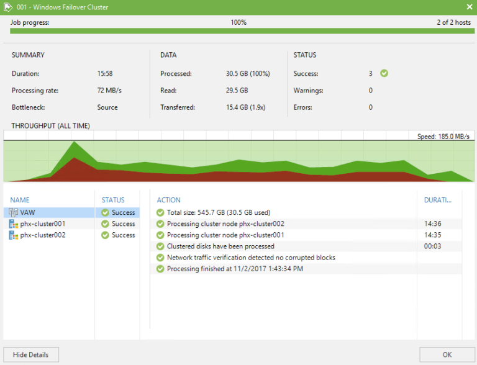Click the VAW job group icon
Screen dimensions: 477x365
pyautogui.click(x=14, y=212)
